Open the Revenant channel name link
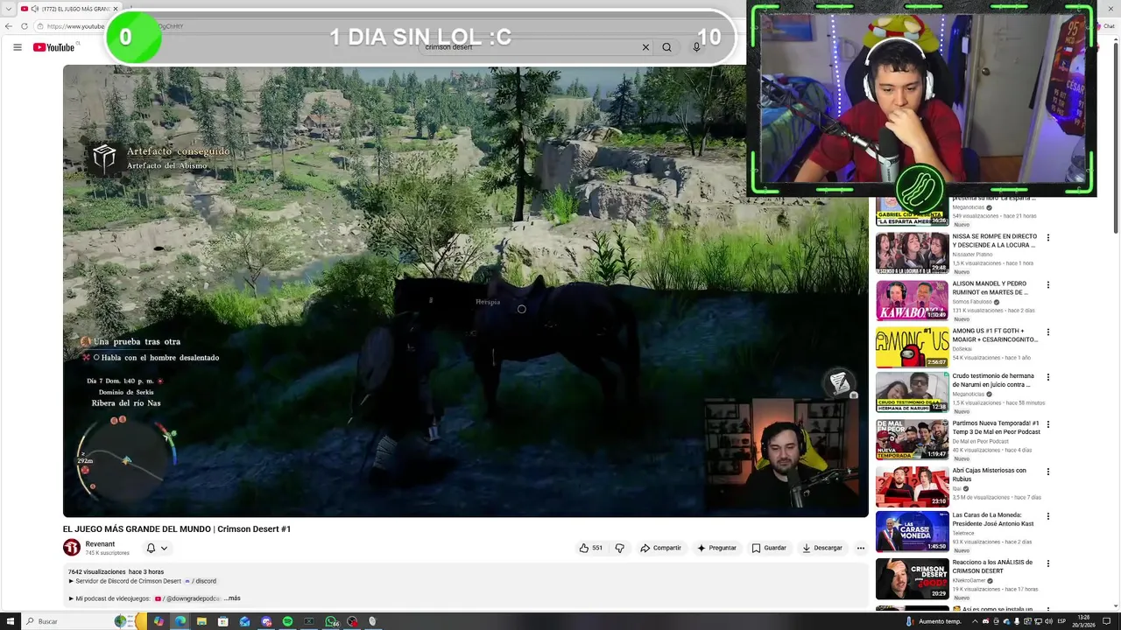The image size is (1121, 630). (x=100, y=544)
